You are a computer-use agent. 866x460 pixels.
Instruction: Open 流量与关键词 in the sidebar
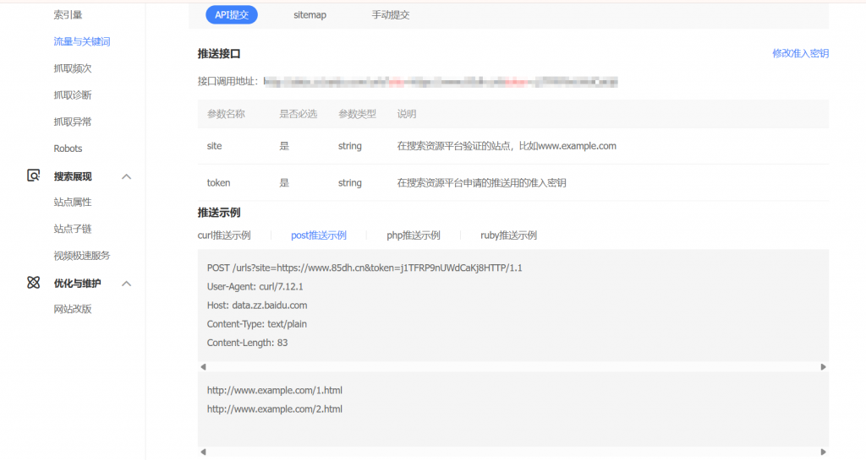click(82, 41)
